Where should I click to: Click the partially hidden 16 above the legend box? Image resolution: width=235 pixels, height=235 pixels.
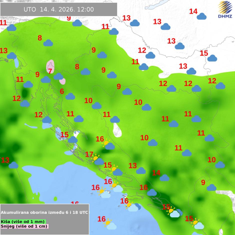[x=75, y=203]
